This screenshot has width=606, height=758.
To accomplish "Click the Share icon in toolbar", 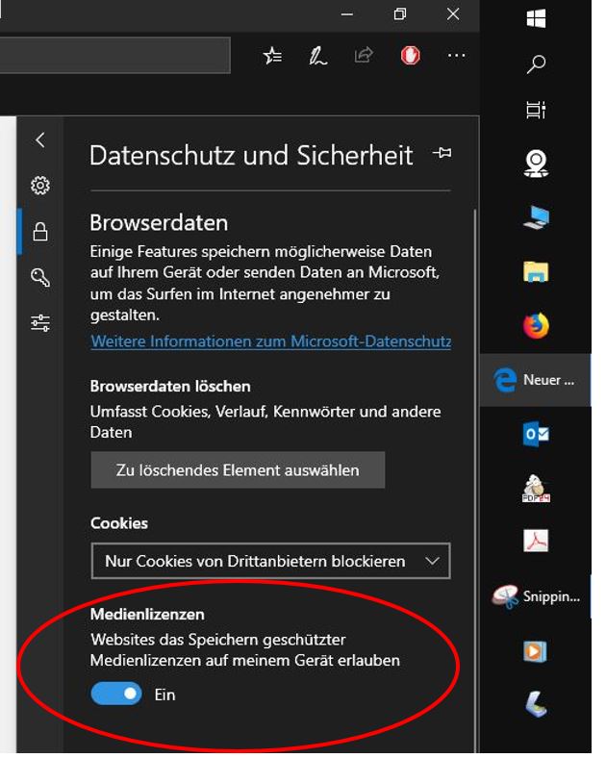I will pyautogui.click(x=364, y=55).
